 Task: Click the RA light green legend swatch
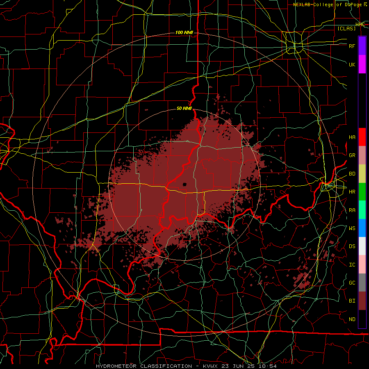(362, 210)
